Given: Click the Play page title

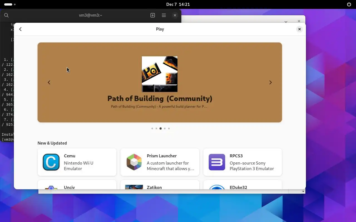Looking at the screenshot, I should click(160, 29).
